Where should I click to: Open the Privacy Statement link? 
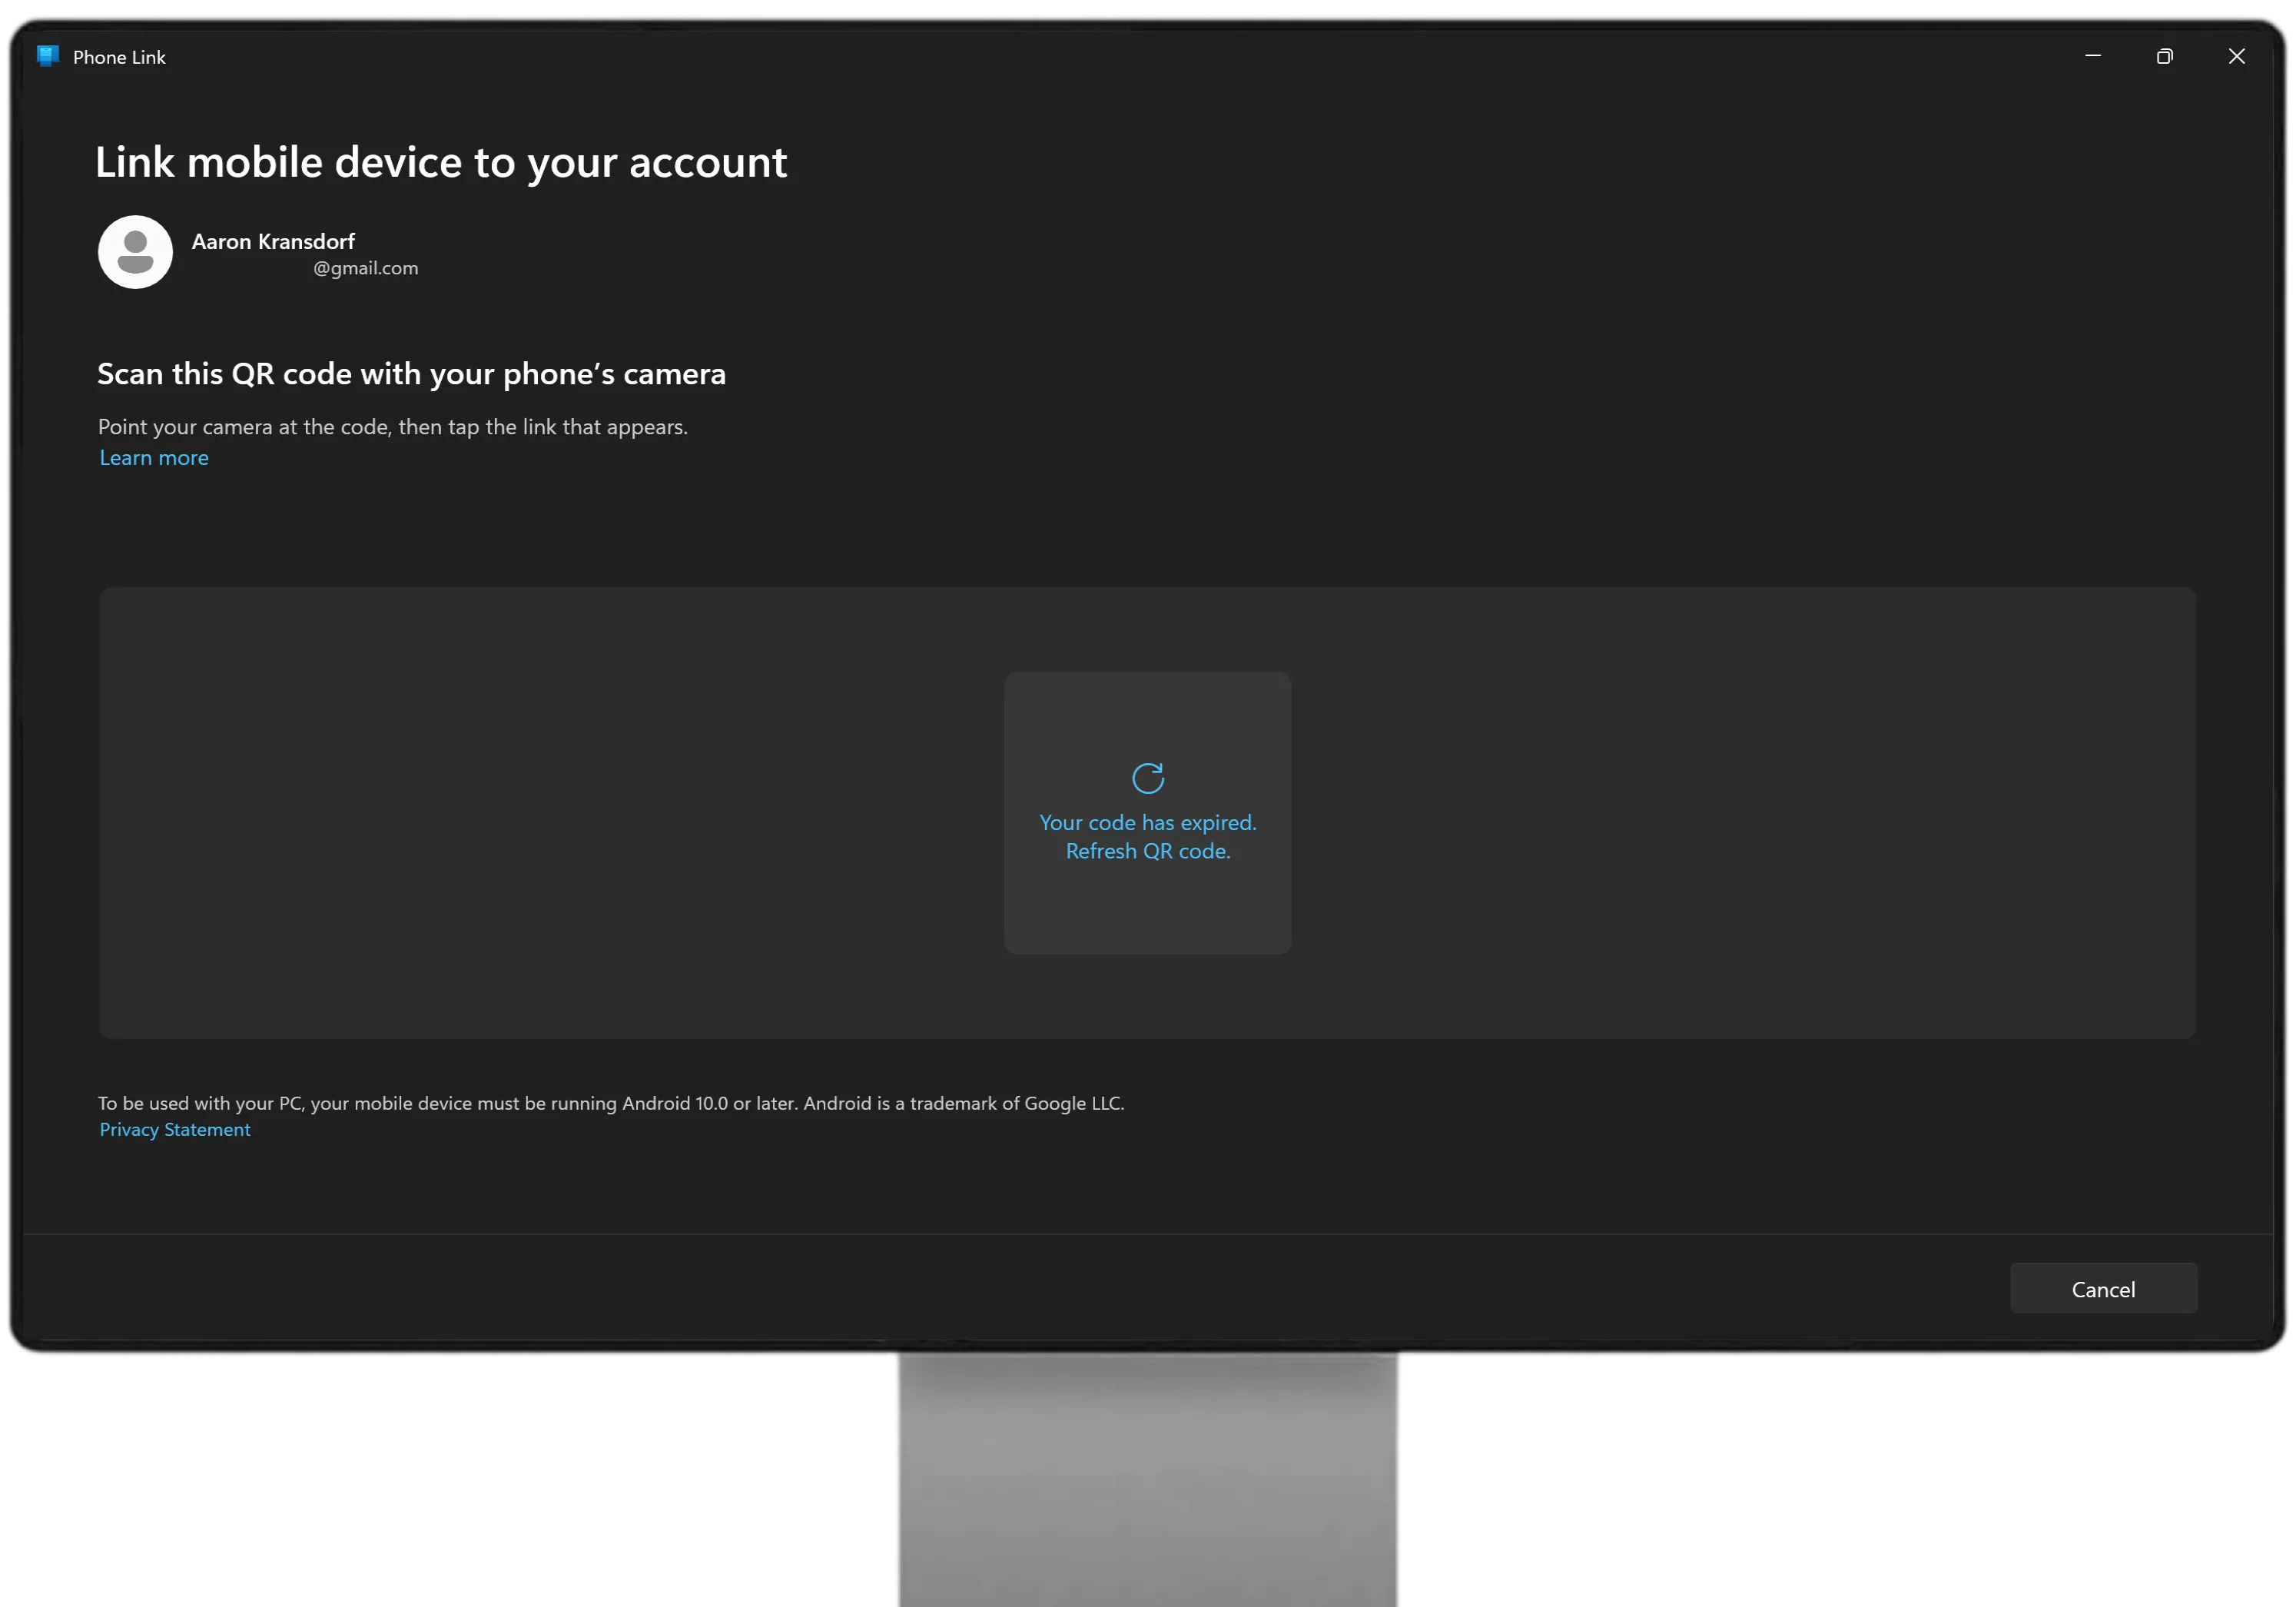click(175, 1129)
